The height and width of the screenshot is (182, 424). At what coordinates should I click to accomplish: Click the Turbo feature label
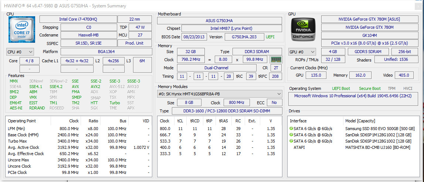(115, 103)
